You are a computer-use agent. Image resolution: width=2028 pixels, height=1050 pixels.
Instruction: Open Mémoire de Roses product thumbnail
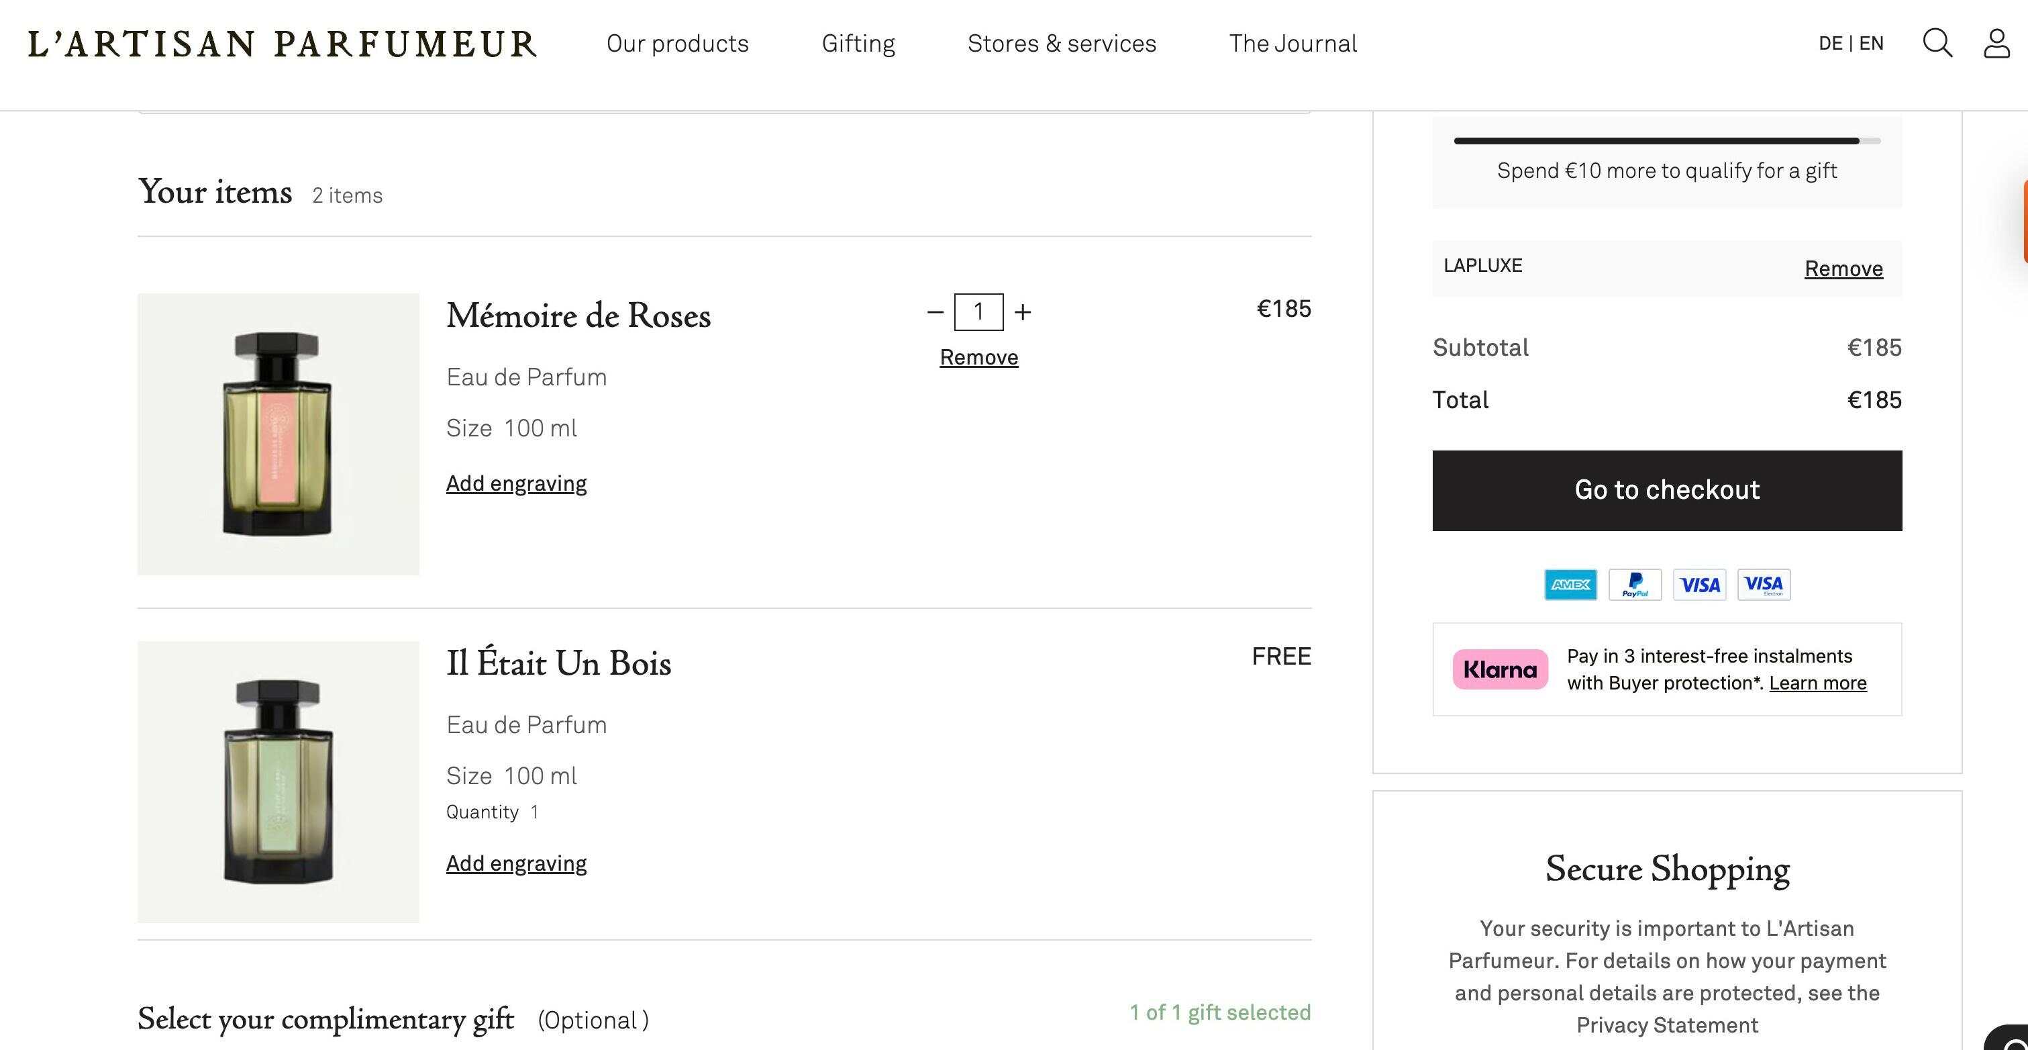point(278,434)
